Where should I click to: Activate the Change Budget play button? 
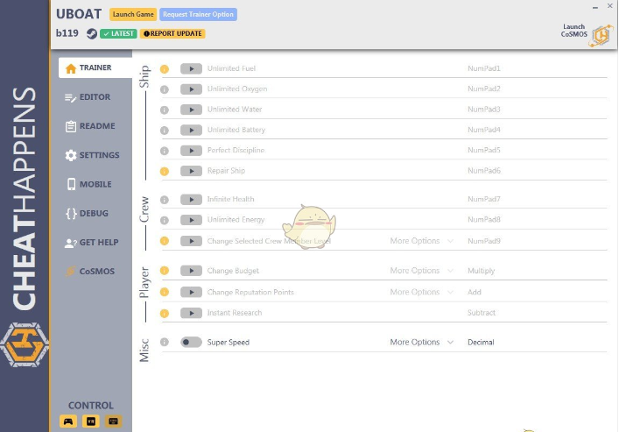point(191,271)
